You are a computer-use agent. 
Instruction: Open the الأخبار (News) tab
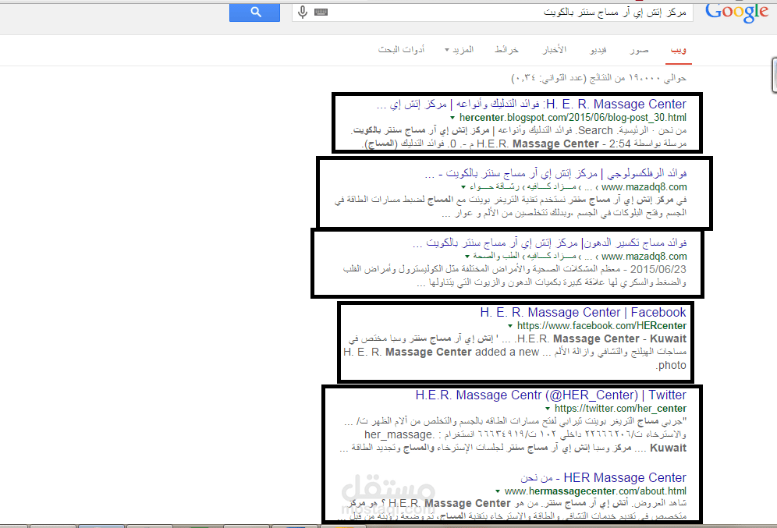[555, 50]
